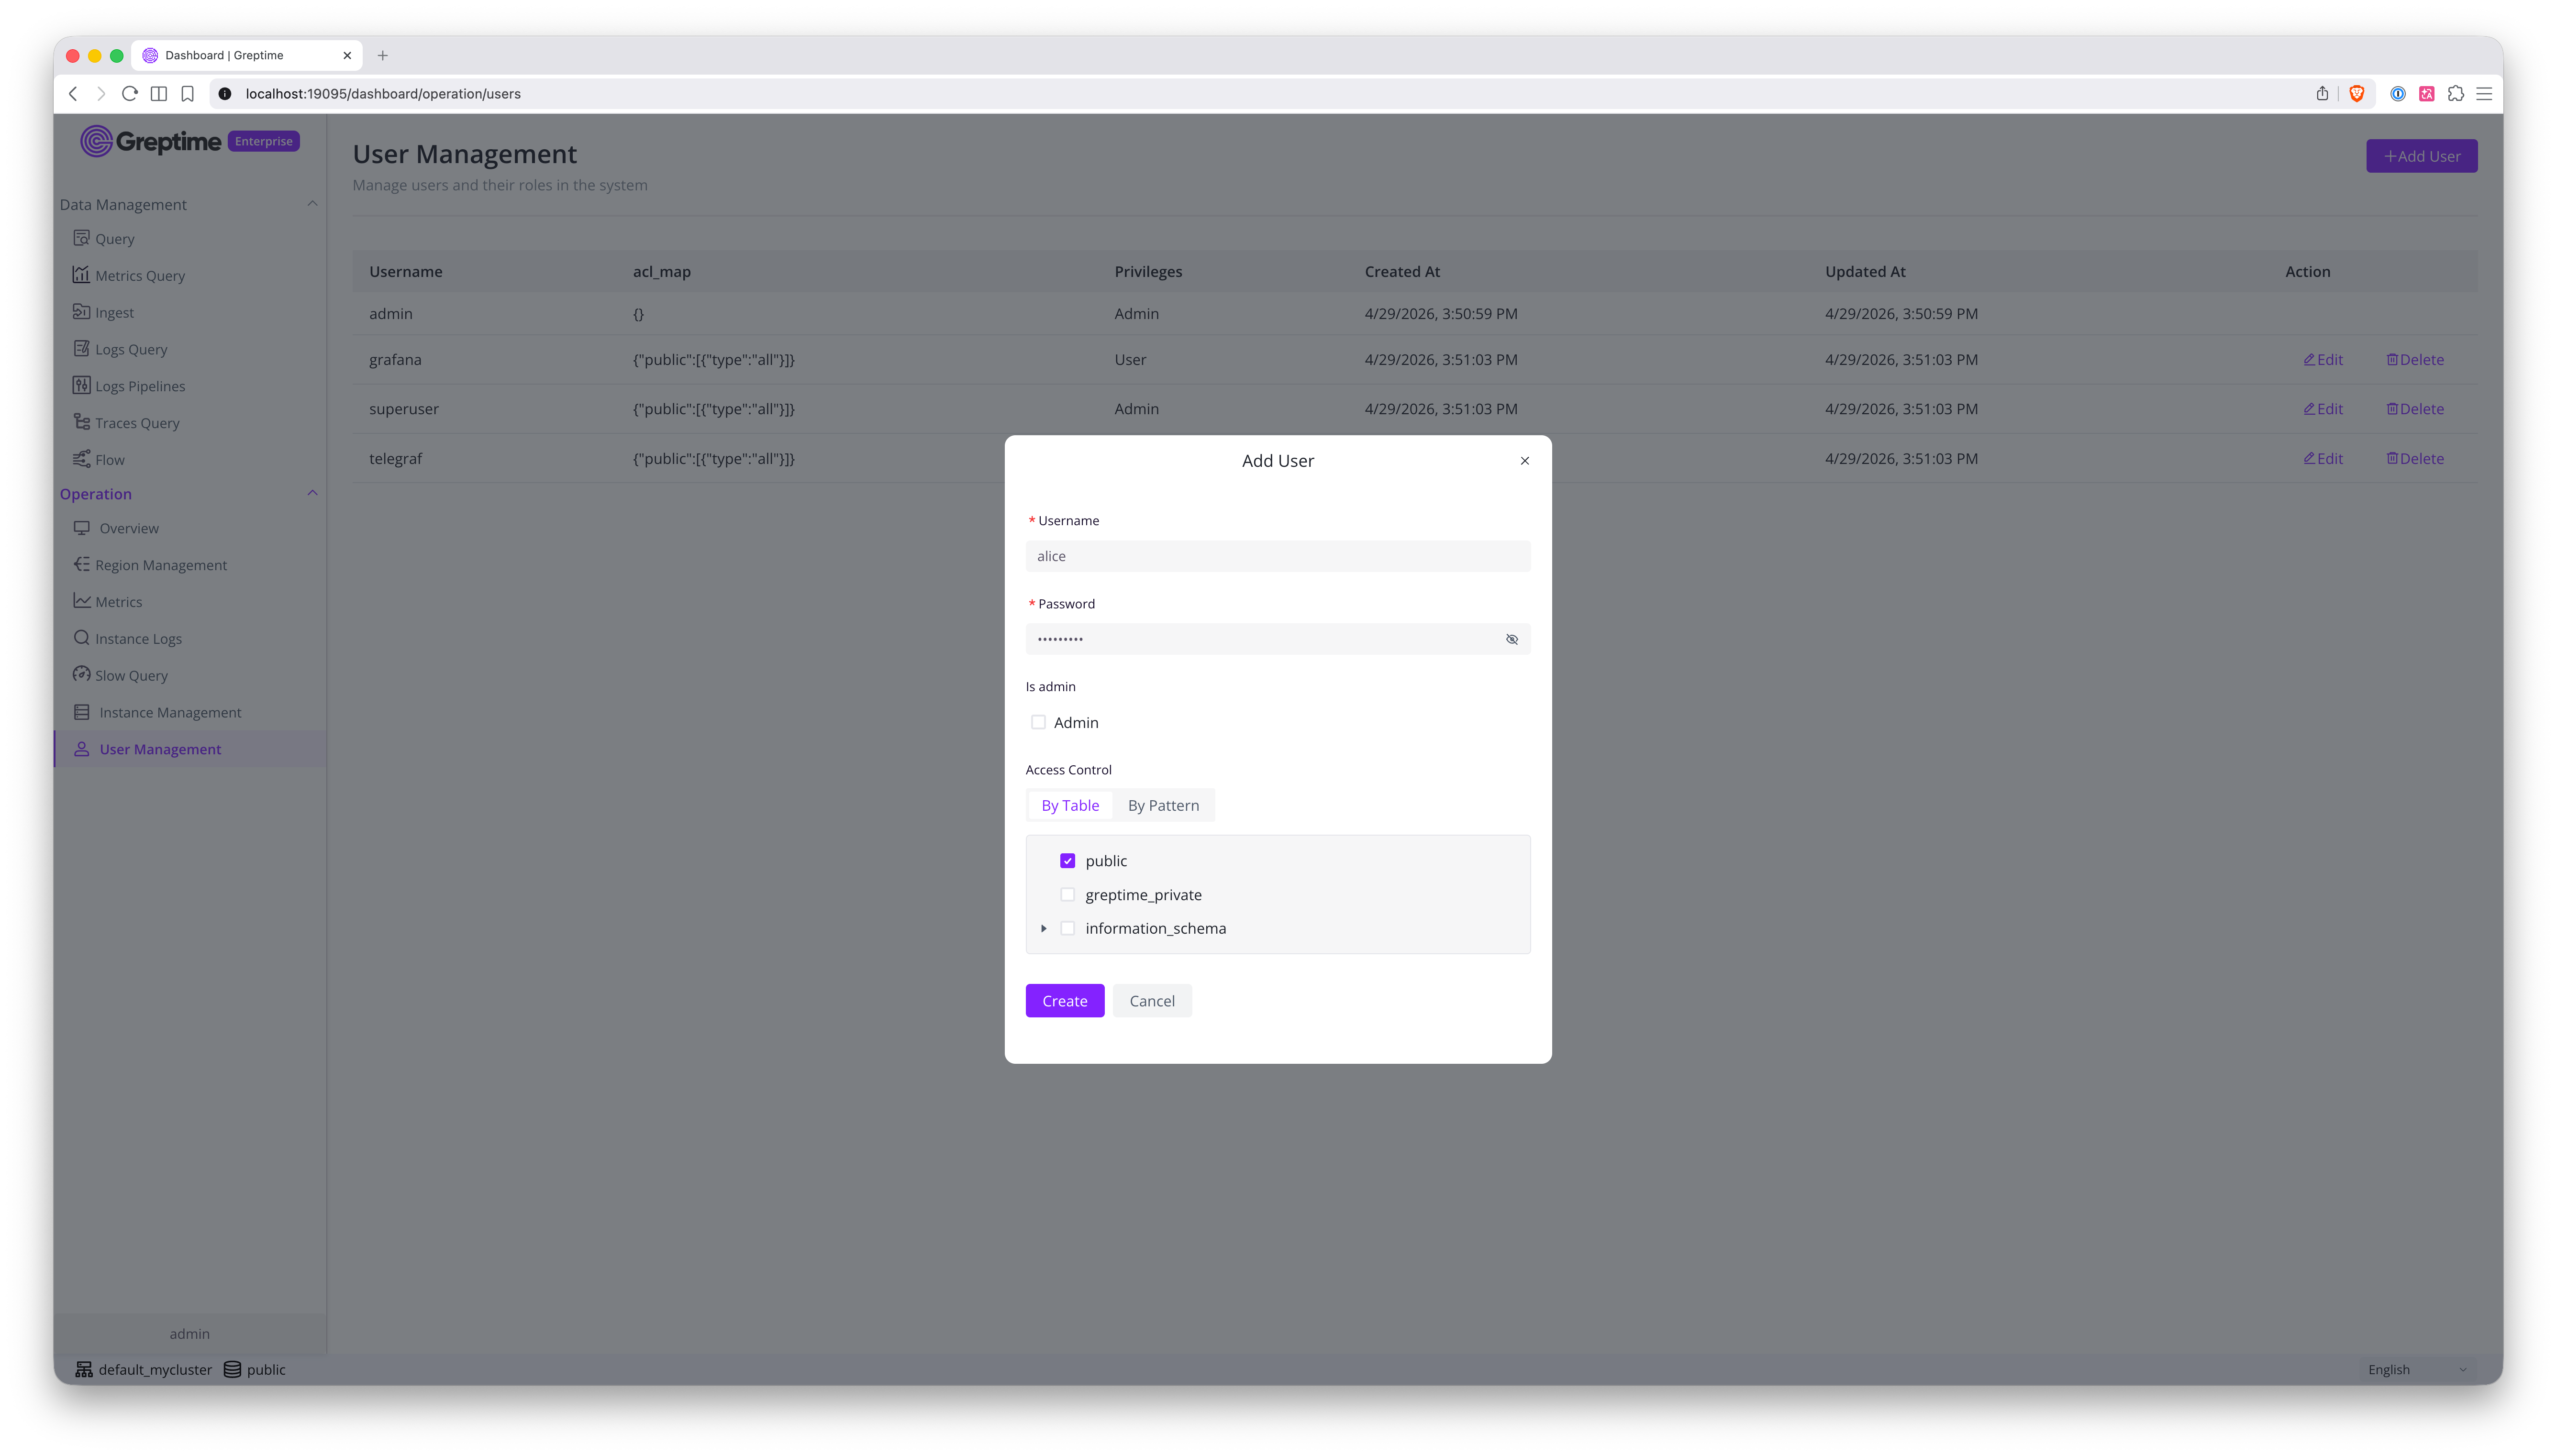2557x1456 pixels.
Task: Delete the grafana user
Action: [2414, 360]
